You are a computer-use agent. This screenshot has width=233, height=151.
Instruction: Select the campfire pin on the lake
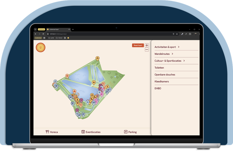click(x=94, y=82)
